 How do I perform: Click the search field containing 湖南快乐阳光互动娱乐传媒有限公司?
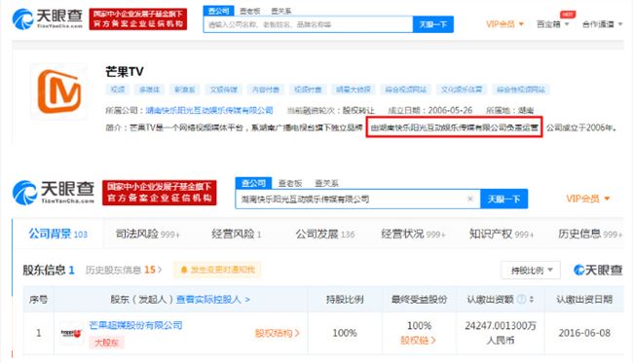click(357, 199)
